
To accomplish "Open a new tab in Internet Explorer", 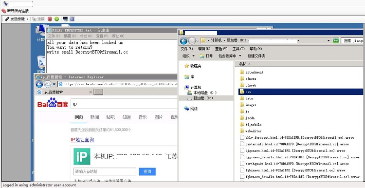I will point(98,92).
